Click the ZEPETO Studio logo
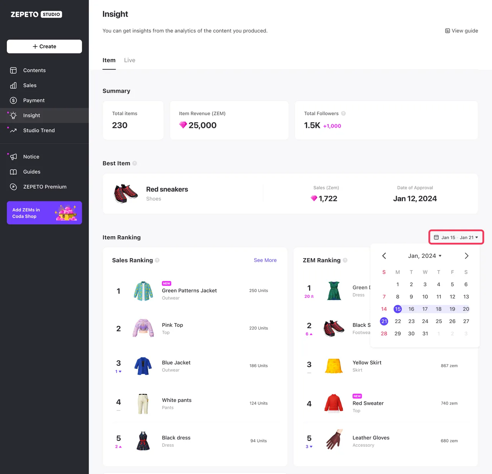This screenshot has height=474, width=492. click(x=36, y=14)
